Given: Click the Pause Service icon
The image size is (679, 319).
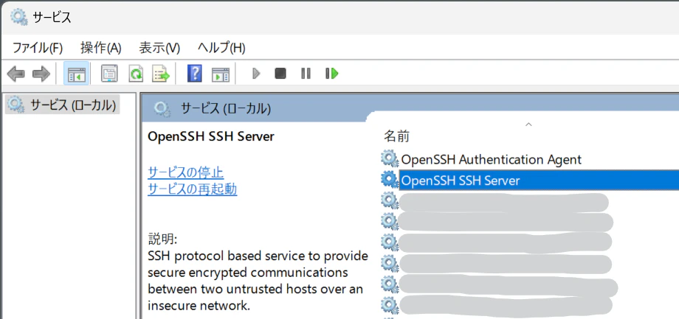Looking at the screenshot, I should coord(306,74).
